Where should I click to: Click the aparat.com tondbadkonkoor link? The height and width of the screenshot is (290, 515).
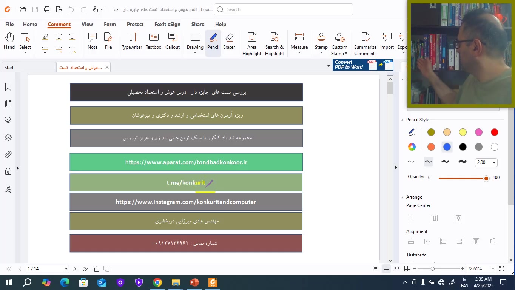pyautogui.click(x=186, y=162)
